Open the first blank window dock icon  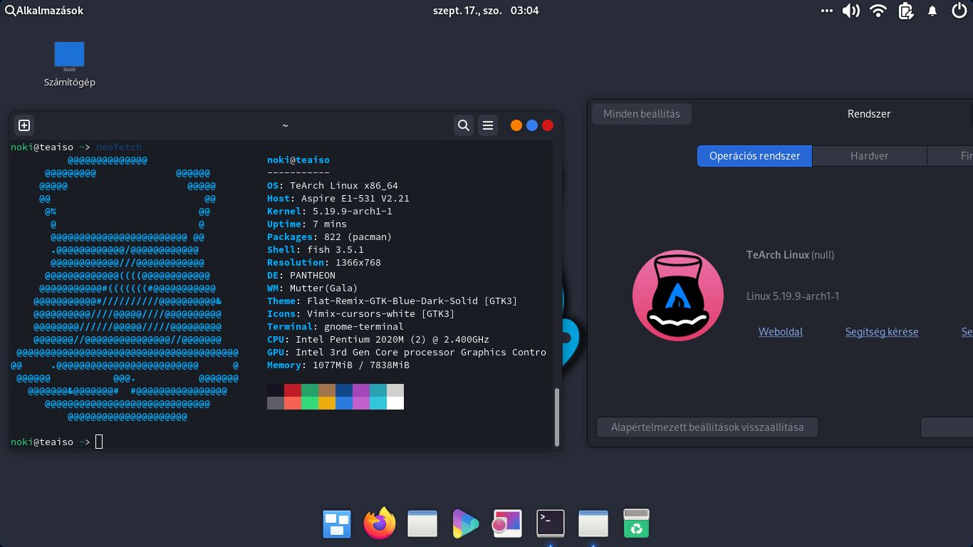tap(422, 523)
